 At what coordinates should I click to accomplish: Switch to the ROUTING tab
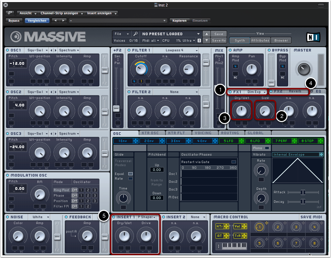click(x=230, y=133)
